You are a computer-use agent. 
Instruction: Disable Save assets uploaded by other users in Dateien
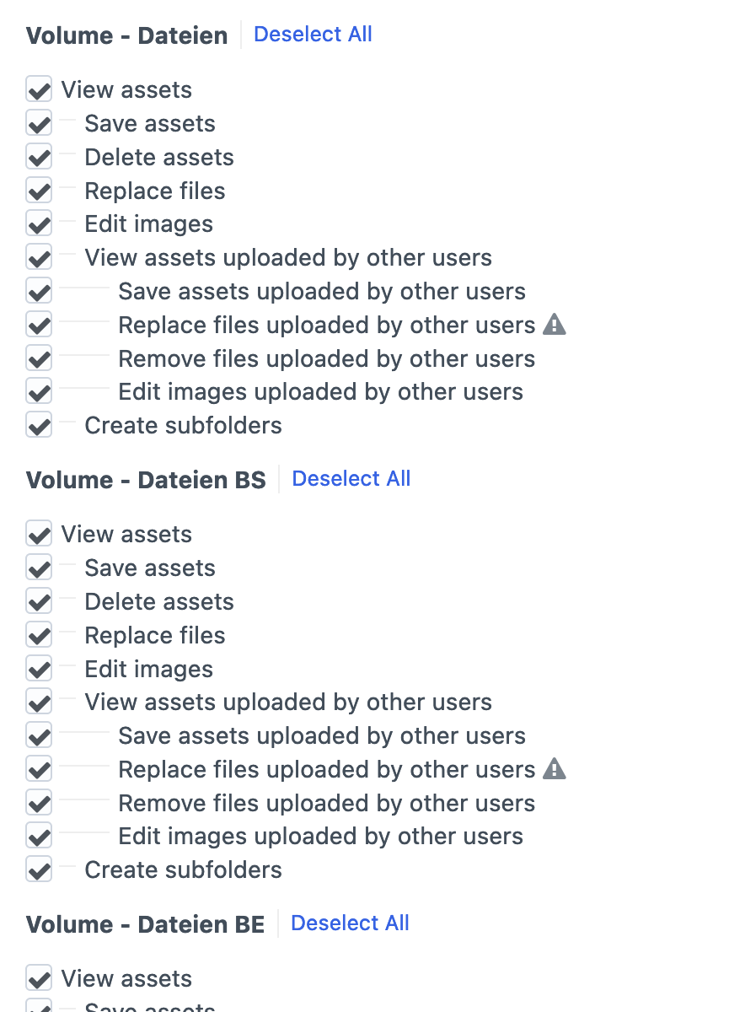tap(38, 290)
